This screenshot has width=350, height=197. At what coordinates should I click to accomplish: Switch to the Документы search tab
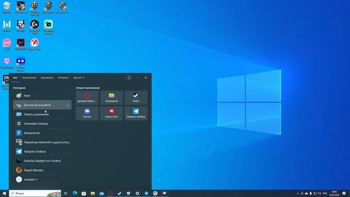pyautogui.click(x=47, y=78)
